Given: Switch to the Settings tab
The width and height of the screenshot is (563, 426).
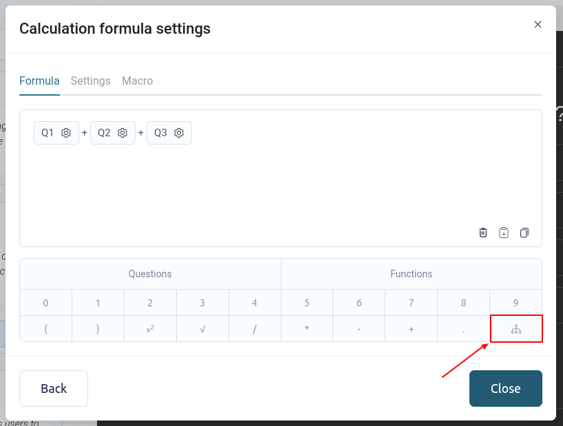Looking at the screenshot, I should [91, 81].
